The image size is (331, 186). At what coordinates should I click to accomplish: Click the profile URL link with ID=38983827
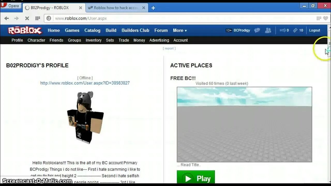[85, 83]
